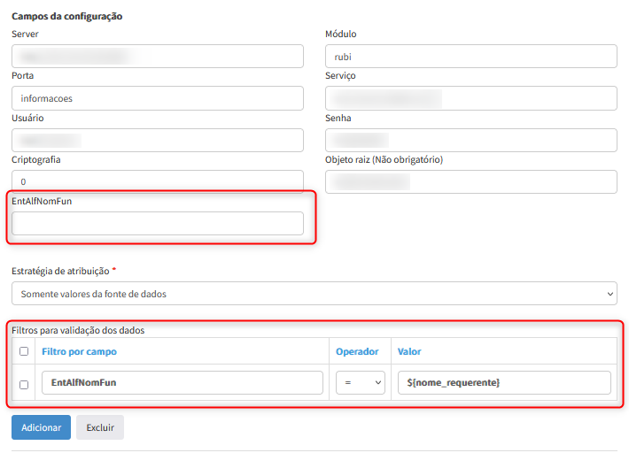
Task: Click the Filtro por campo input
Action: (x=182, y=382)
